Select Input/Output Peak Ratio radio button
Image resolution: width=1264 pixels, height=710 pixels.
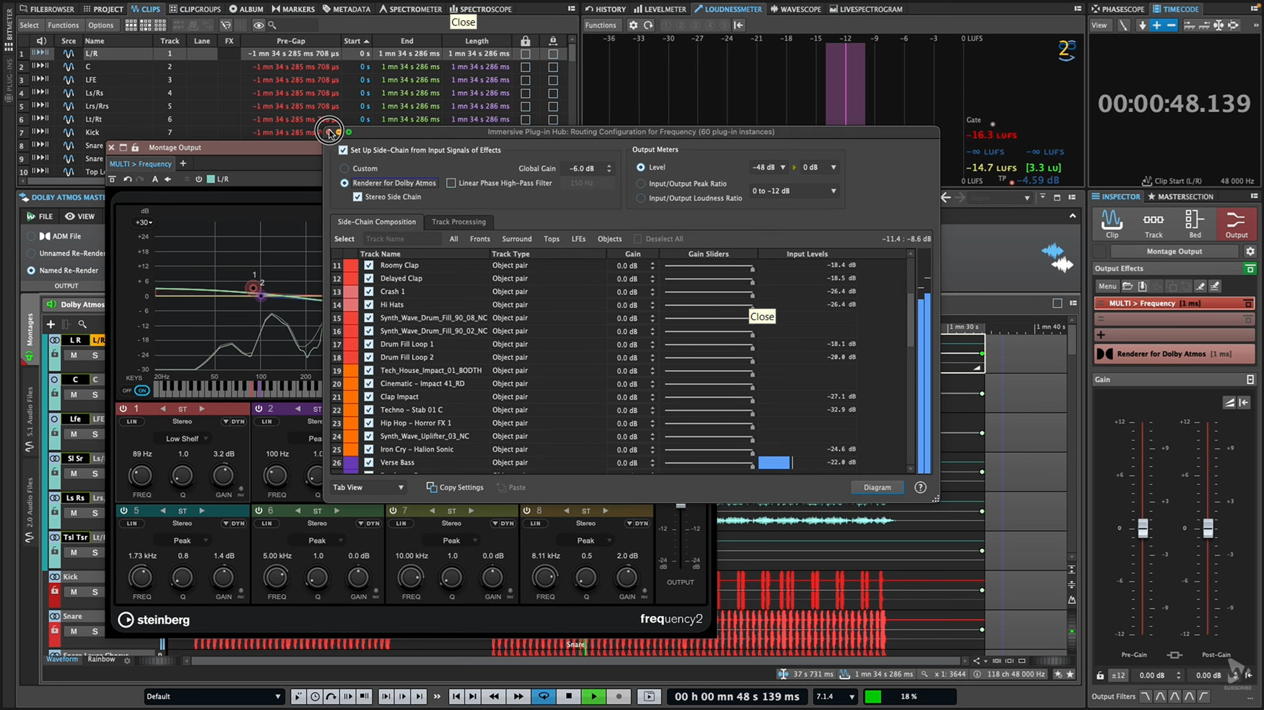click(x=640, y=184)
